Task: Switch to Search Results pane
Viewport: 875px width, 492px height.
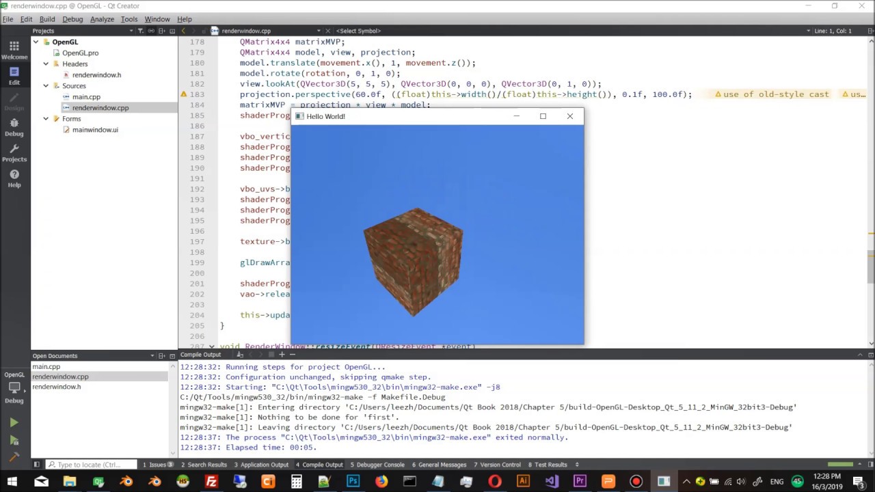Action: (x=204, y=465)
